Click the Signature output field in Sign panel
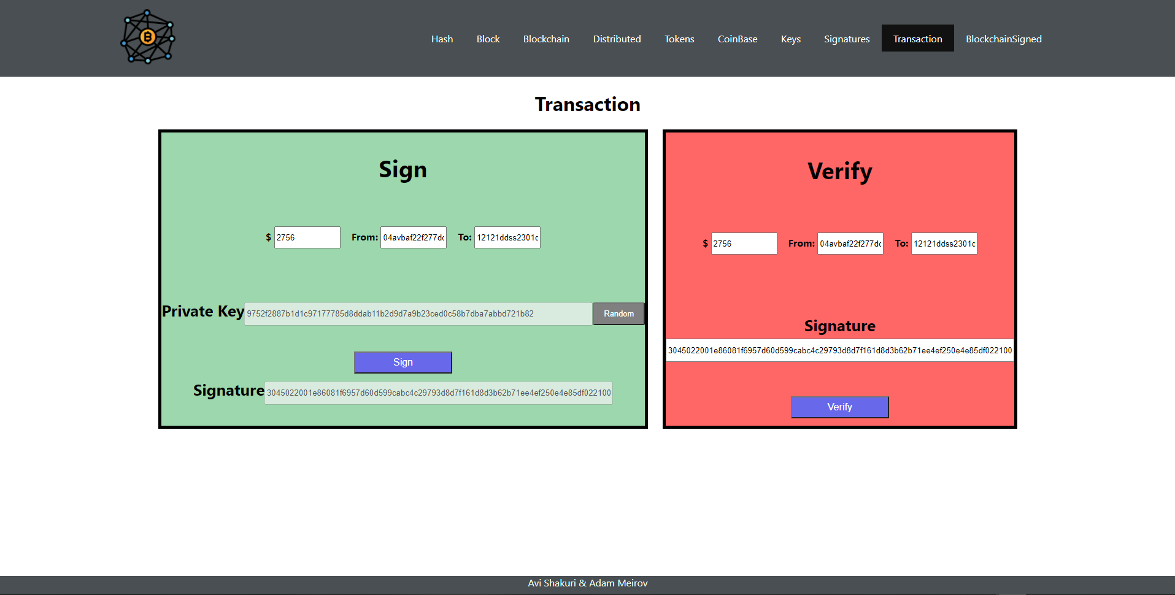1175x595 pixels. pyautogui.click(x=437, y=393)
